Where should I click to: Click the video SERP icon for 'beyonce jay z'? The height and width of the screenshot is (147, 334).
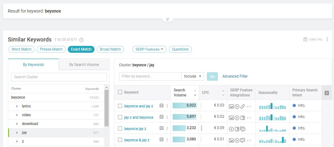click(231, 129)
